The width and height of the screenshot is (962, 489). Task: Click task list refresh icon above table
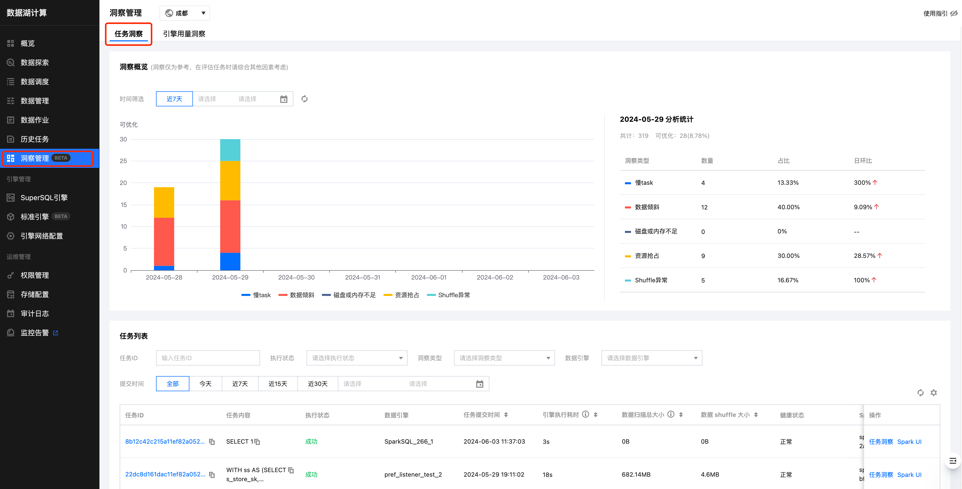click(920, 392)
